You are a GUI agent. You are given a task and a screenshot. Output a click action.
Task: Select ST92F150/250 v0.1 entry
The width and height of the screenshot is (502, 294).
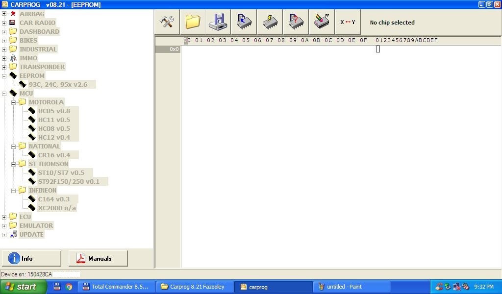(69, 181)
